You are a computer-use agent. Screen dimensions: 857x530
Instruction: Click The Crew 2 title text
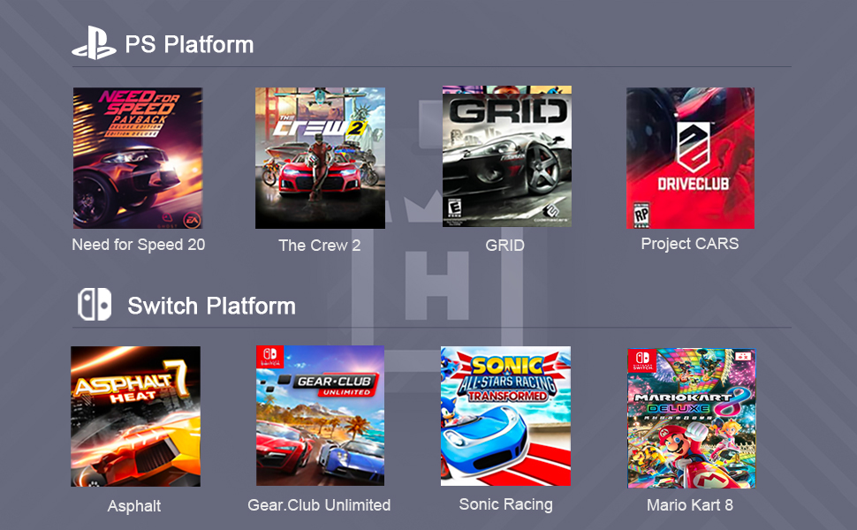320,246
